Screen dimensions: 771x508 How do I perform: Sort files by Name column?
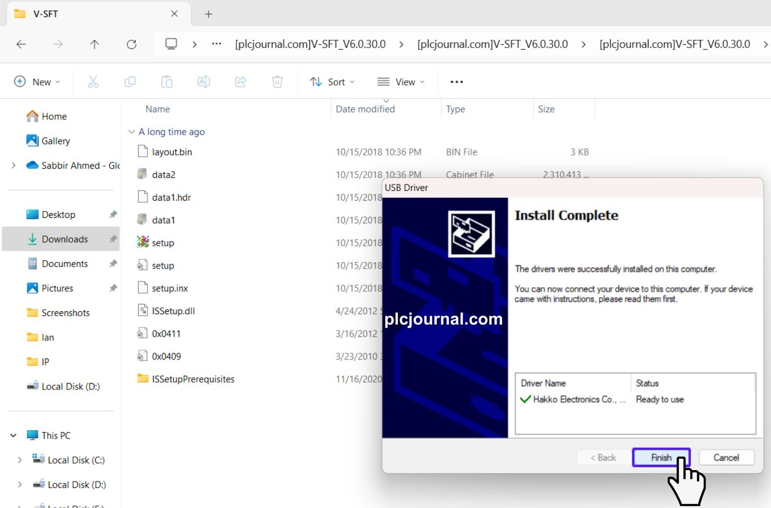point(157,109)
